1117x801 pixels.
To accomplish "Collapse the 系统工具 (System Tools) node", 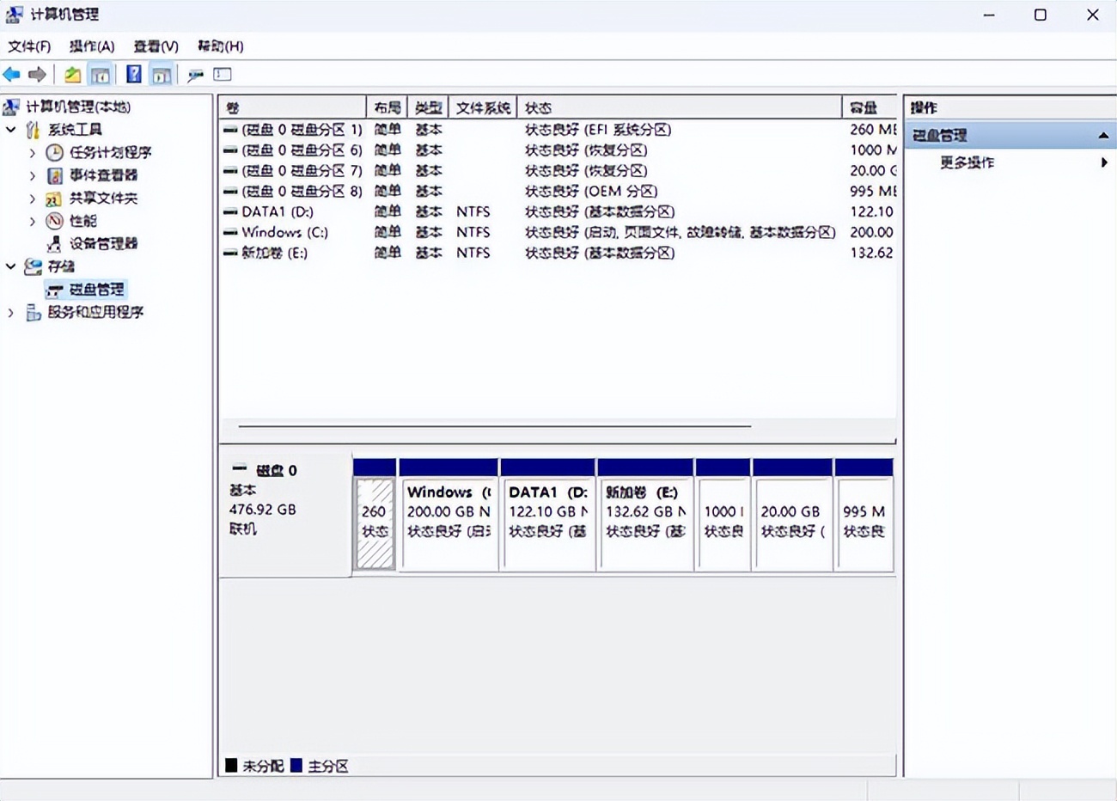I will [11, 130].
